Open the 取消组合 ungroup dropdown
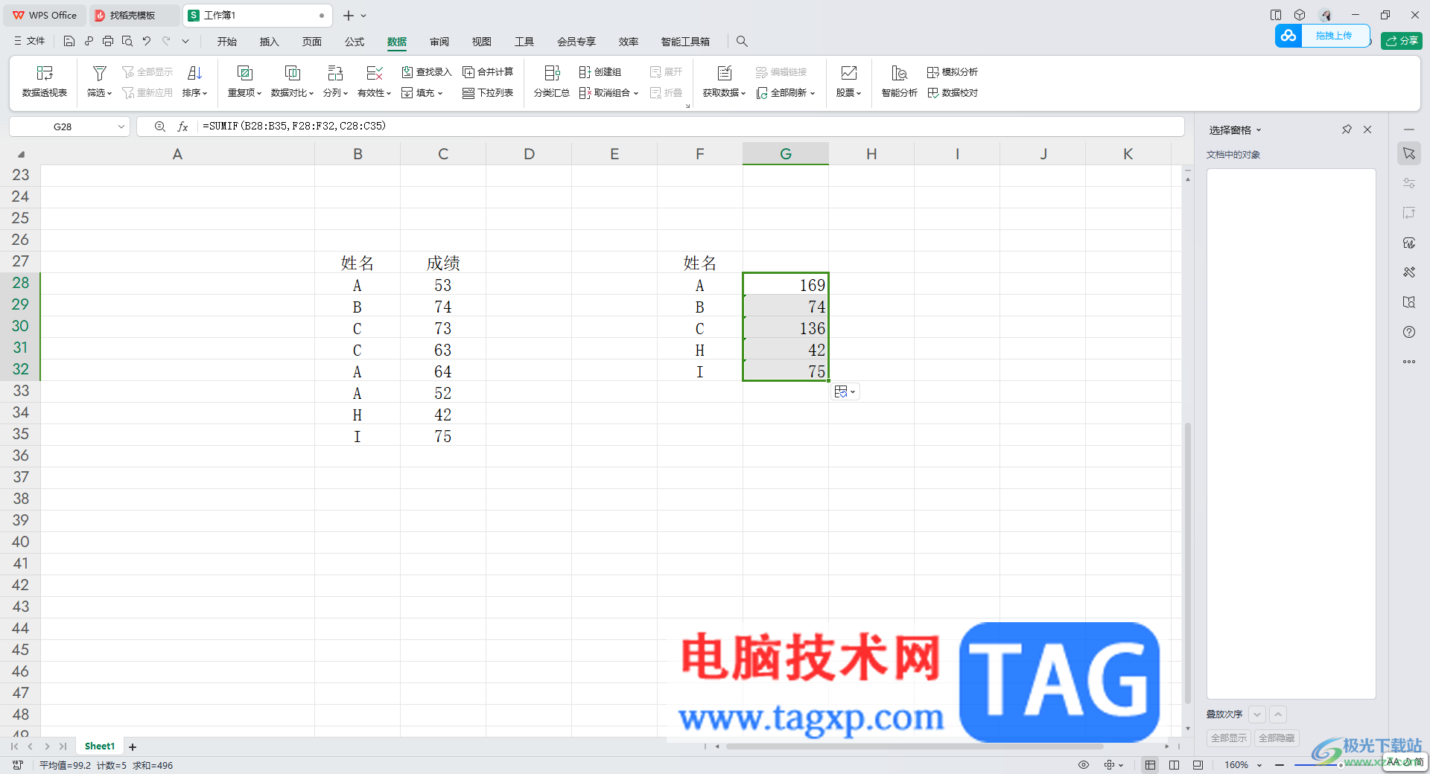This screenshot has height=774, width=1430. 636,94
